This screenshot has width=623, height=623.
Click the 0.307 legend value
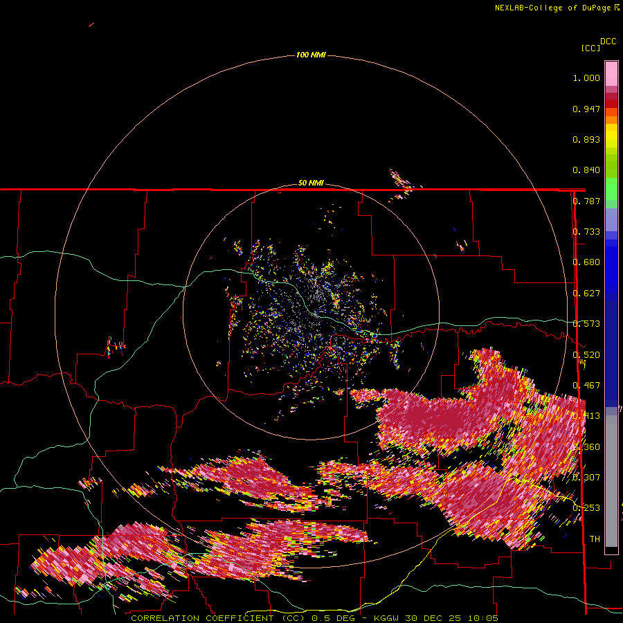click(x=586, y=478)
